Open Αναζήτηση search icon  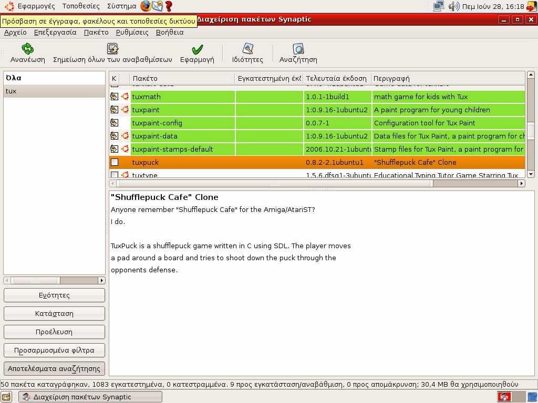[x=298, y=49]
